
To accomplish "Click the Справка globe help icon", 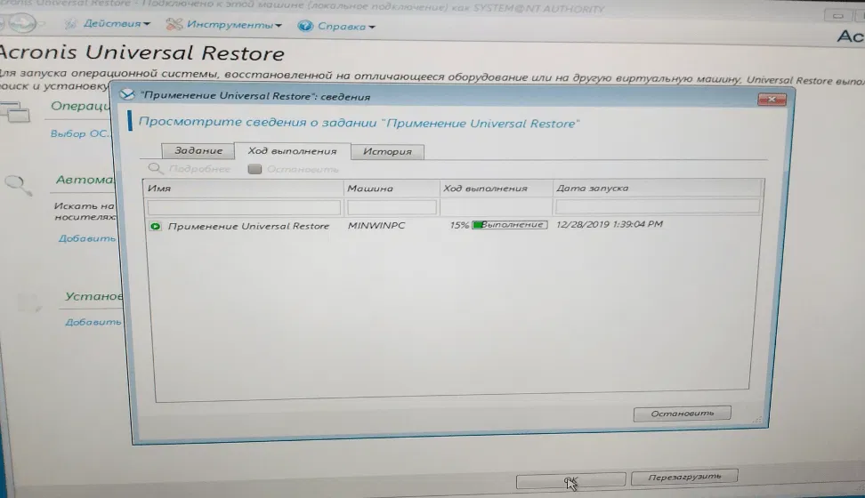I will [x=305, y=26].
